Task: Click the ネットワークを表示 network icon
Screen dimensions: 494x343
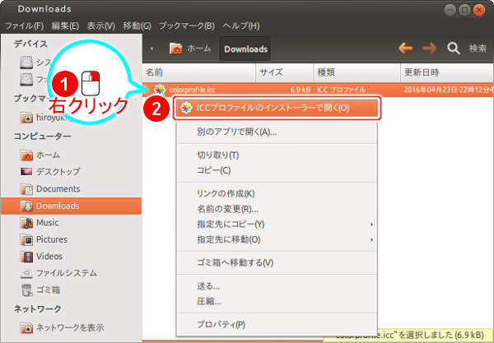Action: click(26, 328)
